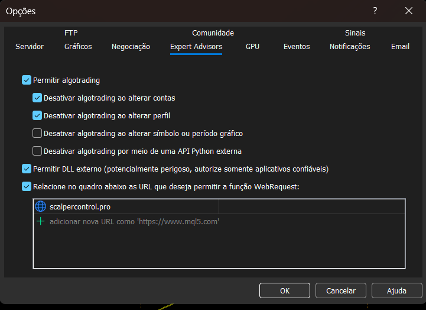Image resolution: width=426 pixels, height=310 pixels.
Task: Click the Cancelar button
Action: [x=340, y=290]
